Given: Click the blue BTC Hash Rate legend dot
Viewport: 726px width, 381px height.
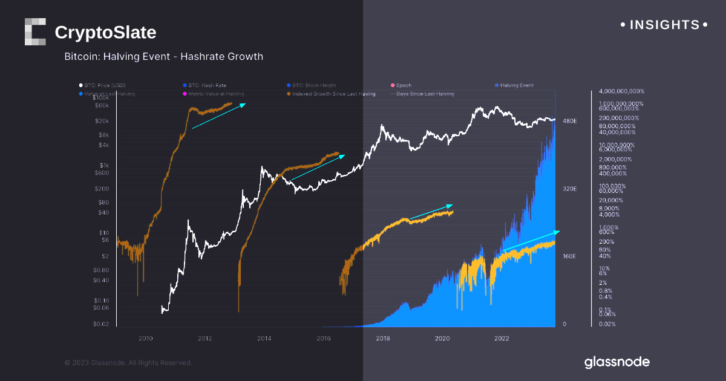Looking at the screenshot, I should pyautogui.click(x=184, y=85).
